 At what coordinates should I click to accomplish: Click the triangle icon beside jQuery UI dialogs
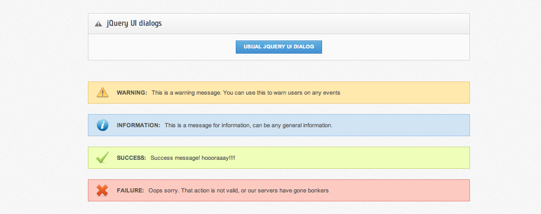pos(98,24)
